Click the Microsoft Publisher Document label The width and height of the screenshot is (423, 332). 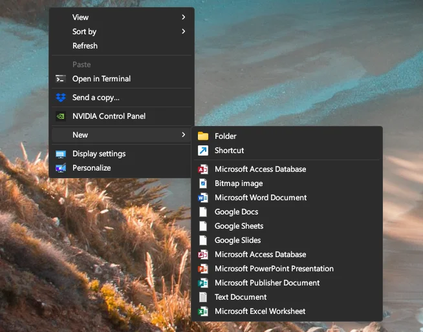(x=267, y=283)
